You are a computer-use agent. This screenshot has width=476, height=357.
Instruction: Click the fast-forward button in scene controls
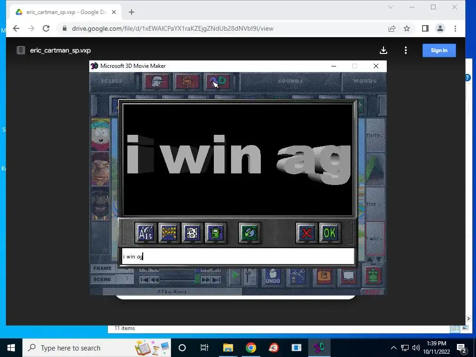click(206, 280)
